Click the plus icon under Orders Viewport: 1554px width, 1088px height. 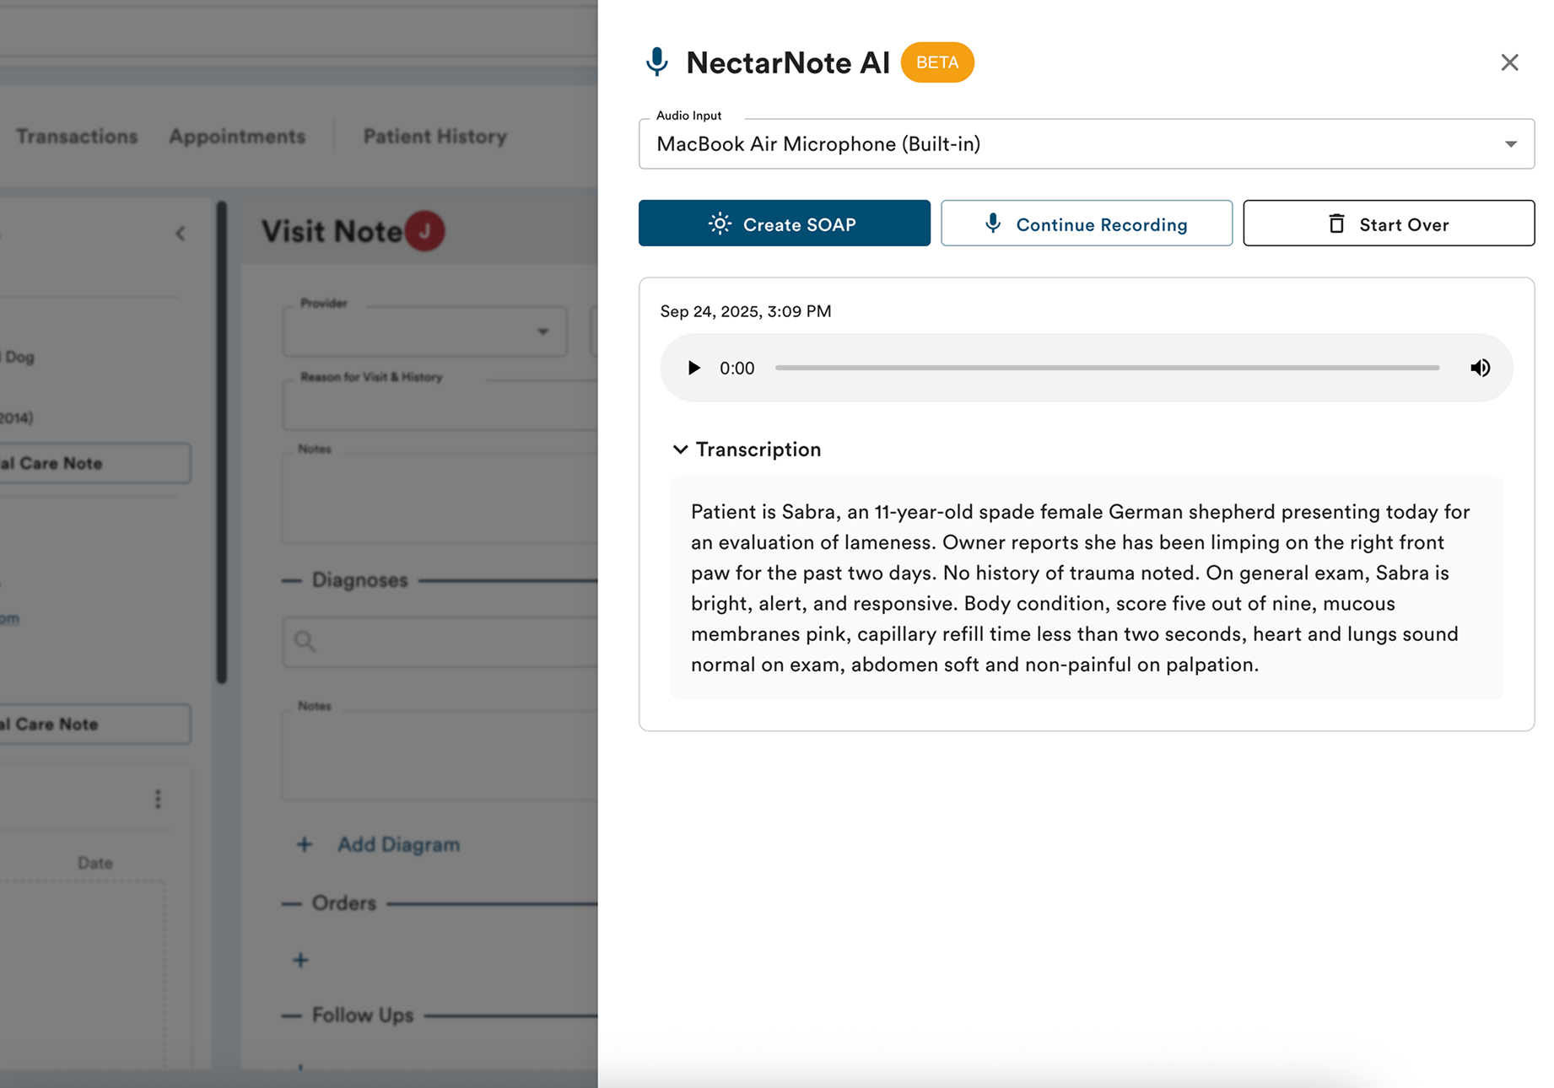(300, 960)
